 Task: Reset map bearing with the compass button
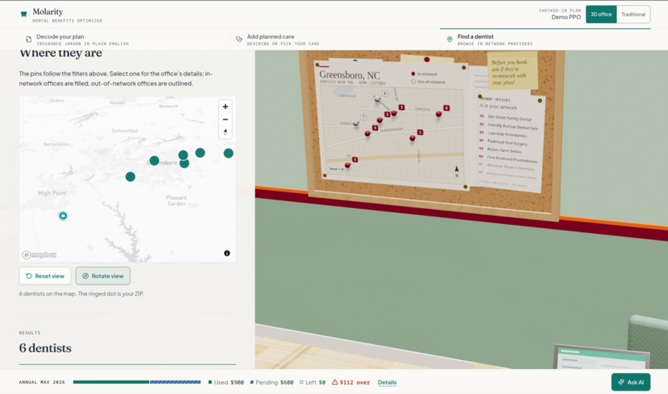click(225, 132)
